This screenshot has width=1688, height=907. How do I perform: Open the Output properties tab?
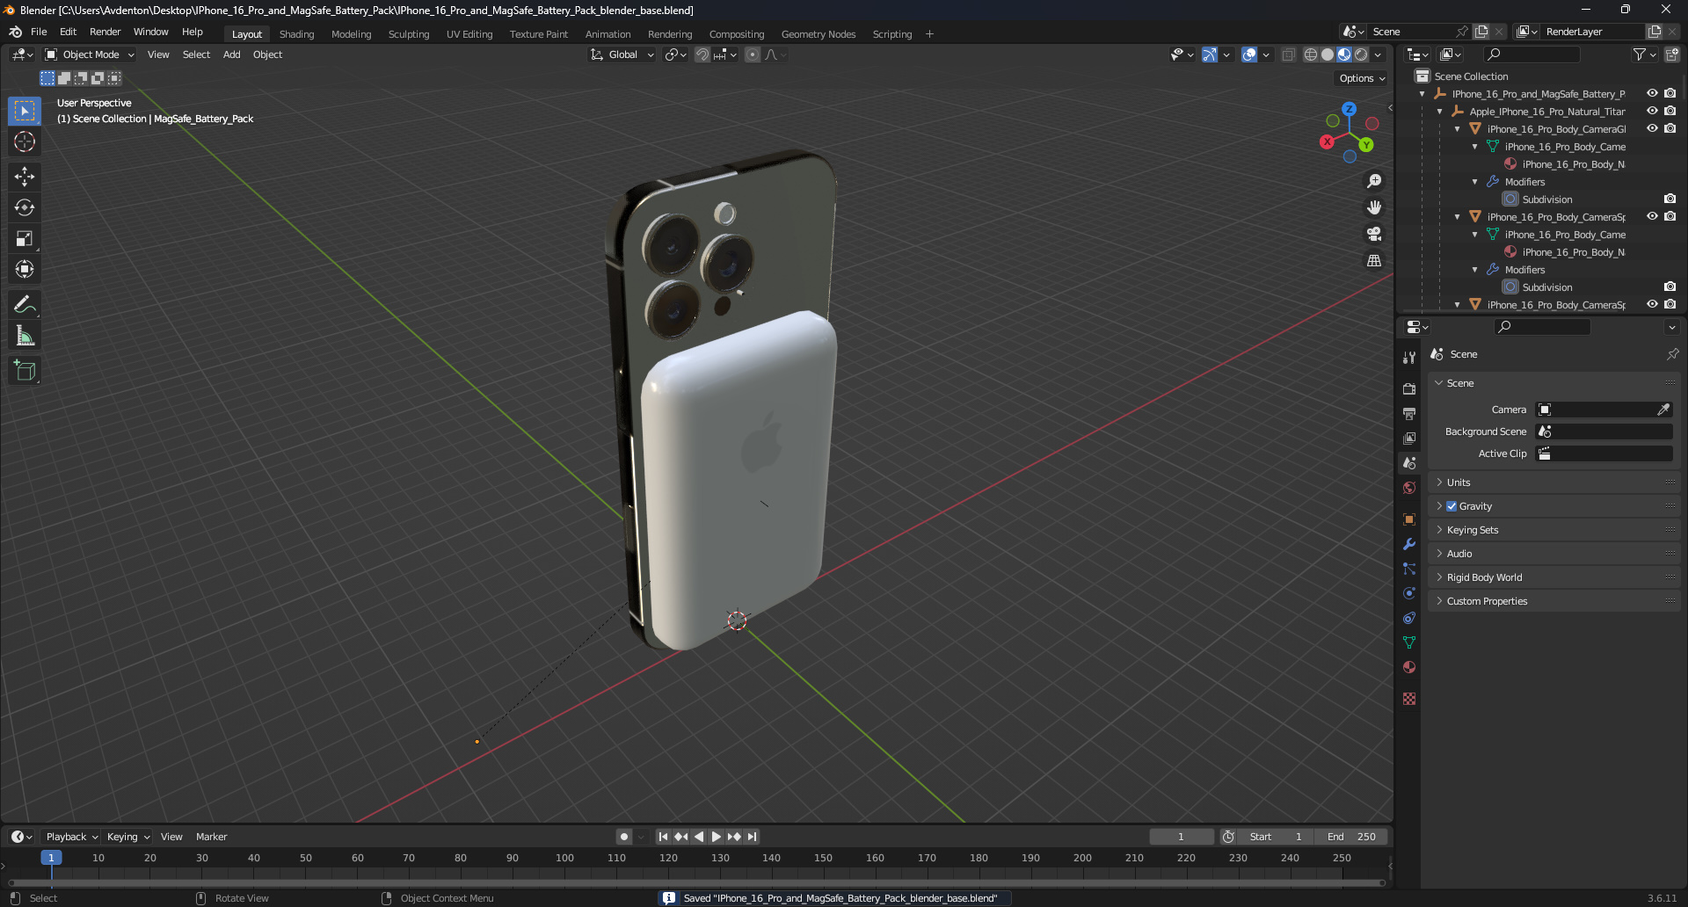pos(1409,413)
